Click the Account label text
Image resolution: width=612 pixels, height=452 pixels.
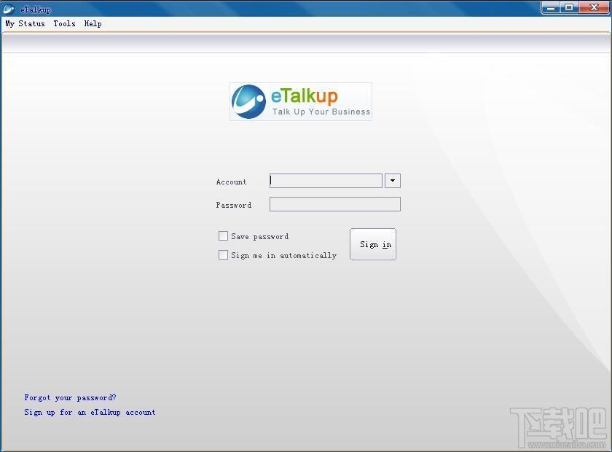231,182
